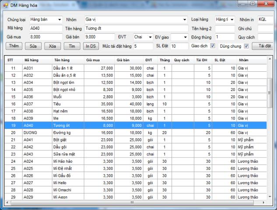Select the row Dầu ăn 0,5 lít
Screen dimensions: 277x210
(136, 75)
